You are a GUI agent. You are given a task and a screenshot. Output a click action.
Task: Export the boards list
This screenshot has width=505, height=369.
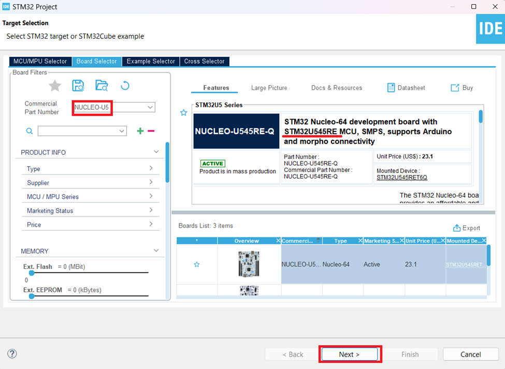tap(466, 228)
